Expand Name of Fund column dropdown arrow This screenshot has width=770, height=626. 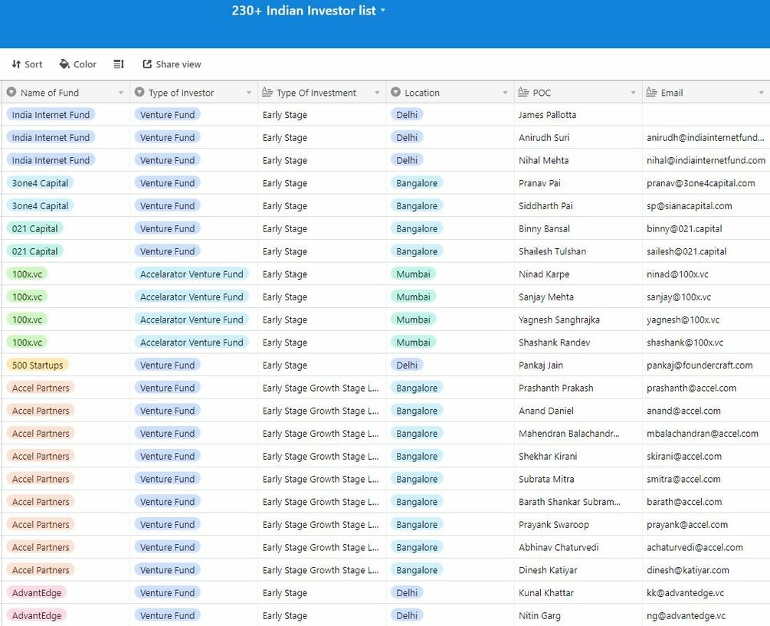pyautogui.click(x=121, y=93)
